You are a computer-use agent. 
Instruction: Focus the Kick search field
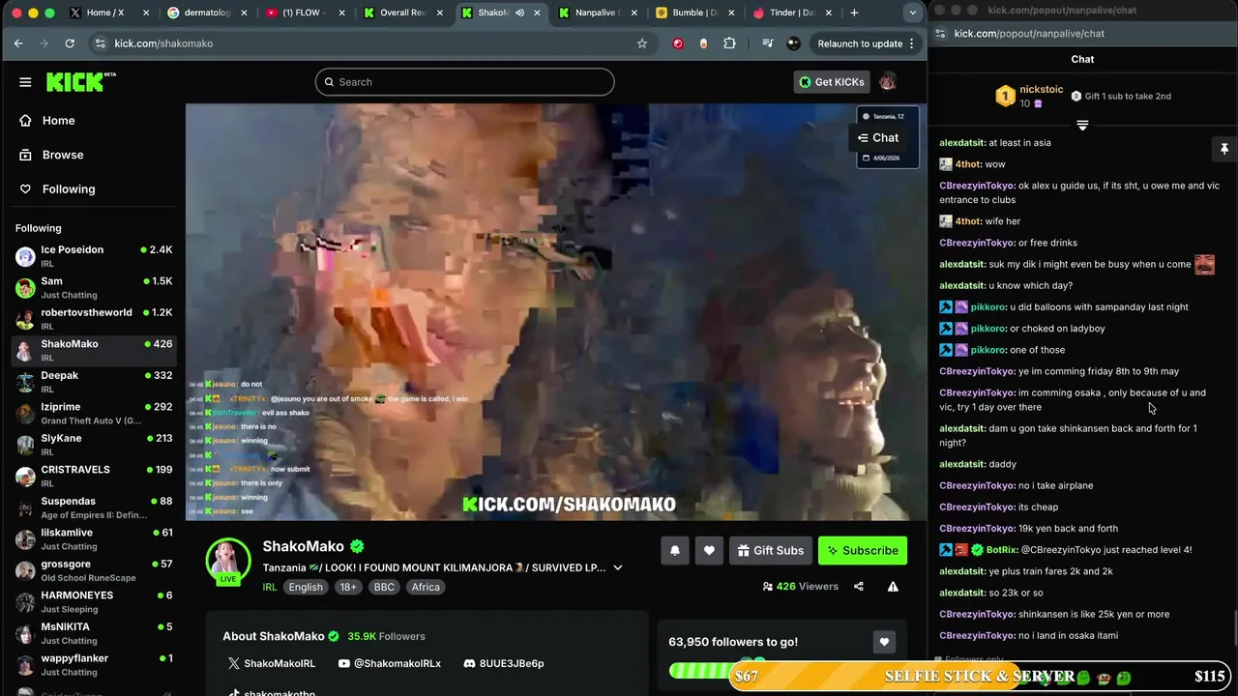pyautogui.click(x=464, y=82)
